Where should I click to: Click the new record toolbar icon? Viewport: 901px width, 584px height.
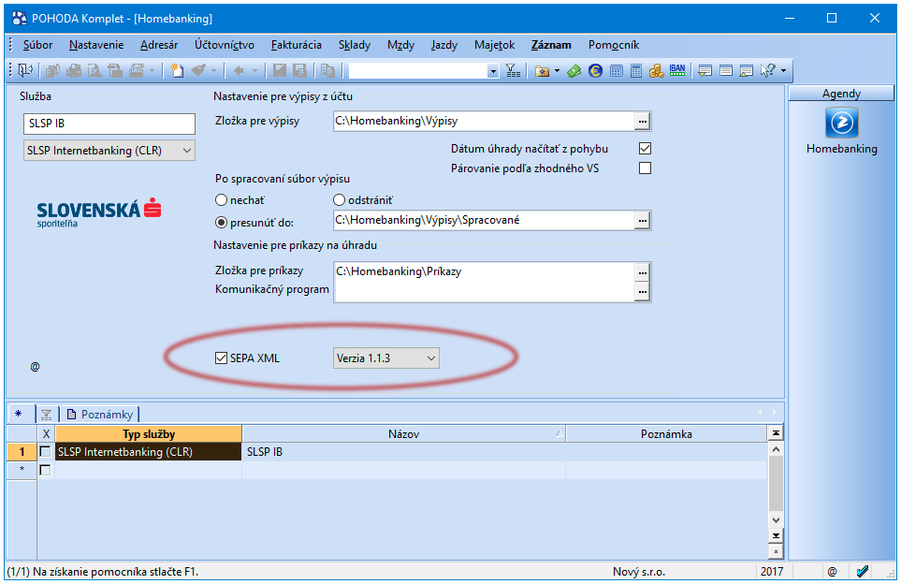click(x=178, y=71)
